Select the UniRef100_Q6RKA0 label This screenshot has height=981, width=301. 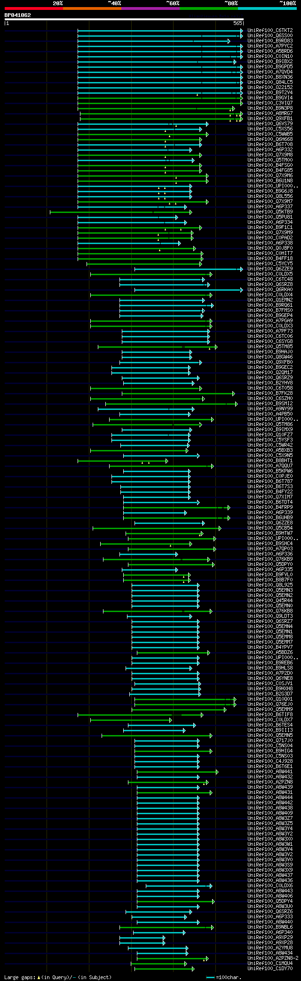coord(270,289)
